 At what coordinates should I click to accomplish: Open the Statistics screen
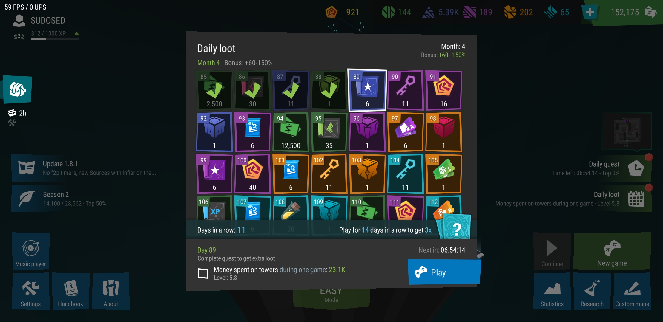click(552, 291)
